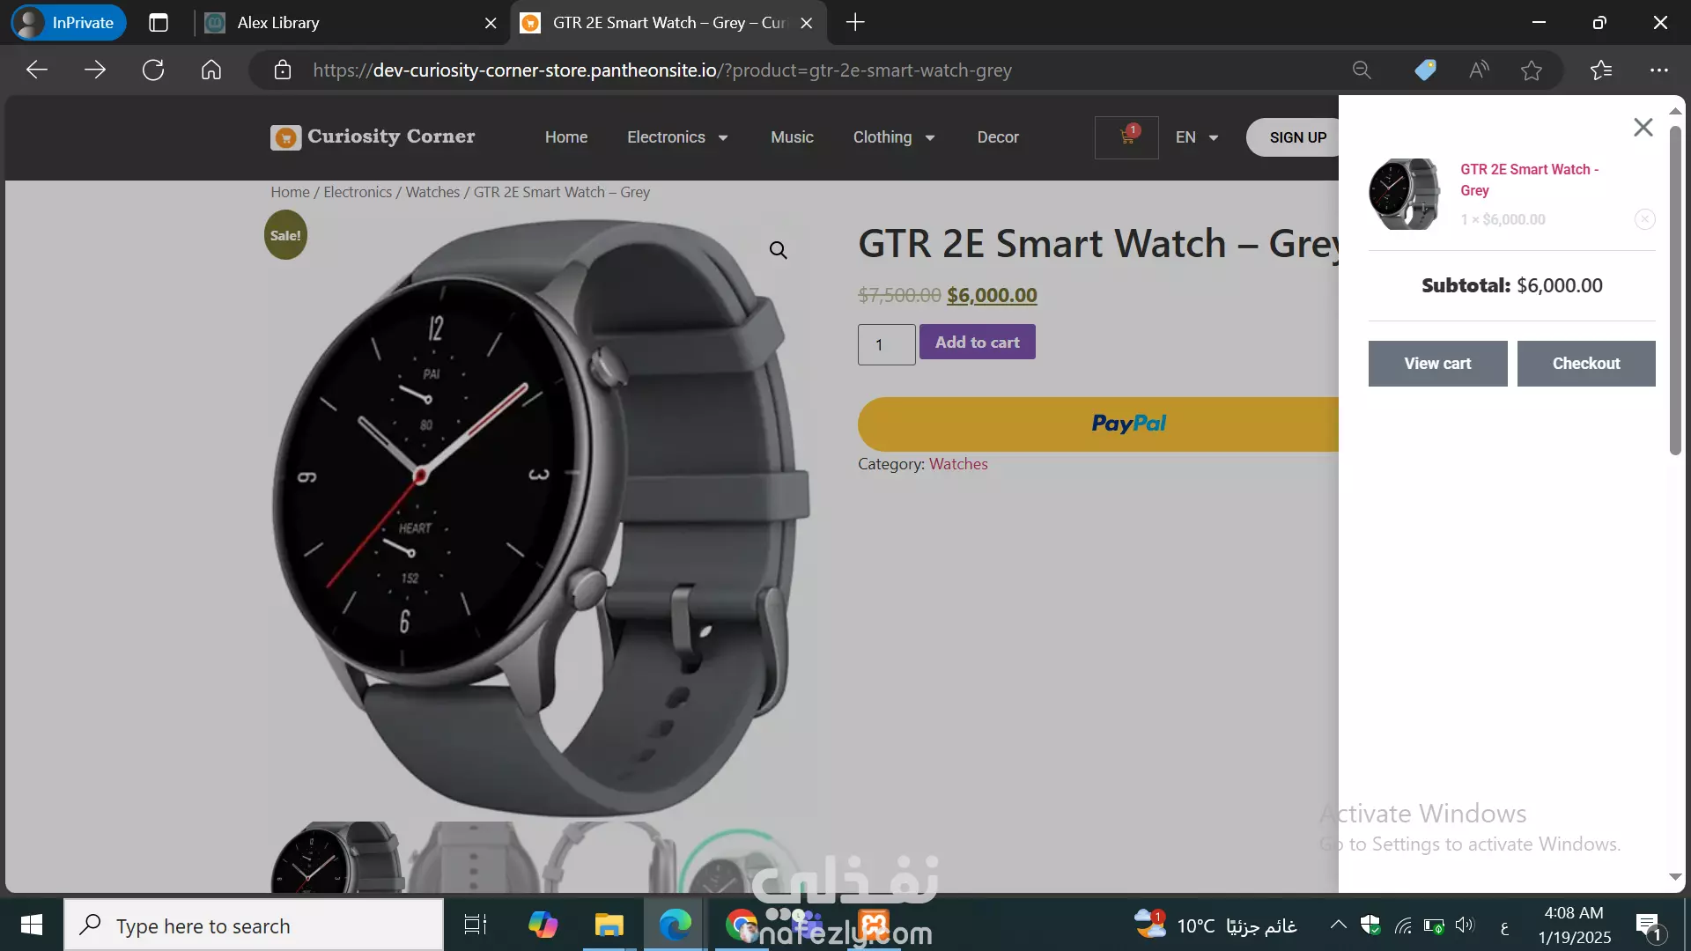The width and height of the screenshot is (1691, 951).
Task: Select the third watch gallery thumbnail
Action: pos(608,858)
